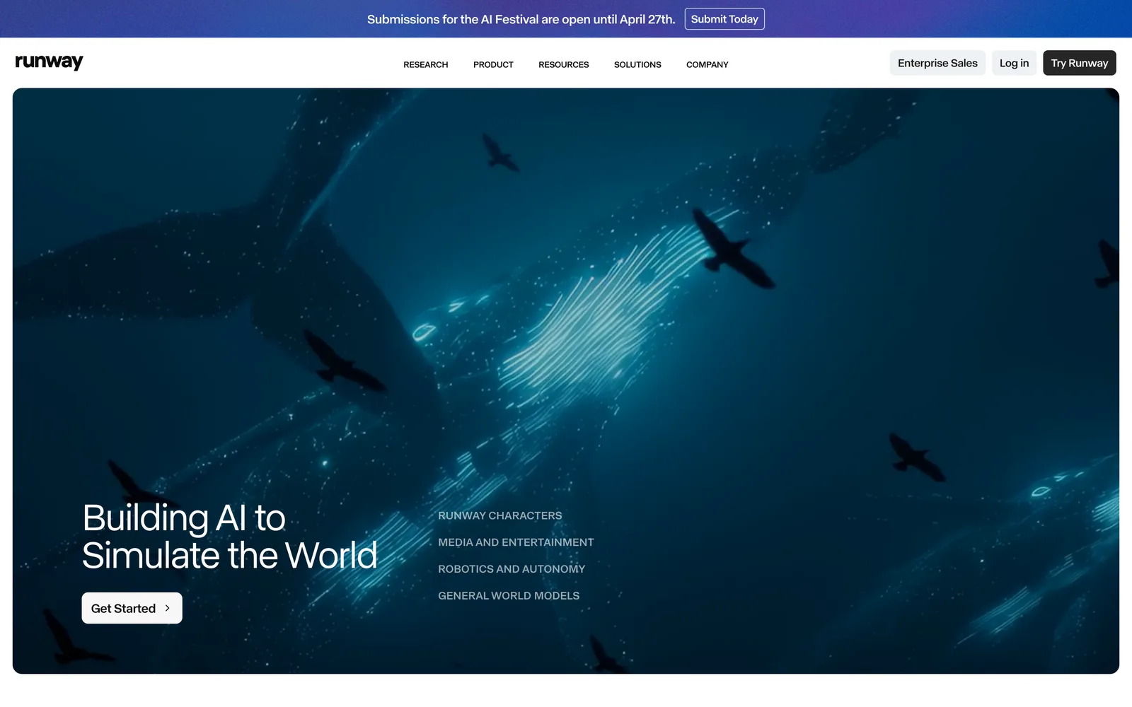The image size is (1132, 707).
Task: Click Try Runway
Action: (x=1079, y=63)
